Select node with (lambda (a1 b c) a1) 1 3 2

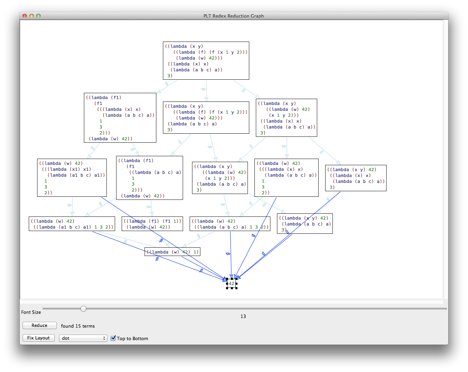pyautogui.click(x=72, y=224)
